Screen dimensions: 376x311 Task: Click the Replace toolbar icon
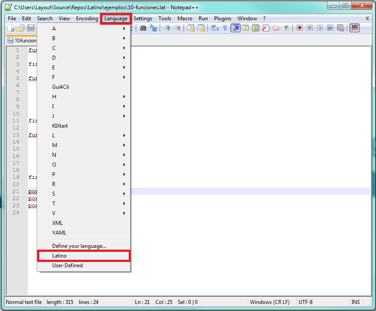click(x=153, y=28)
